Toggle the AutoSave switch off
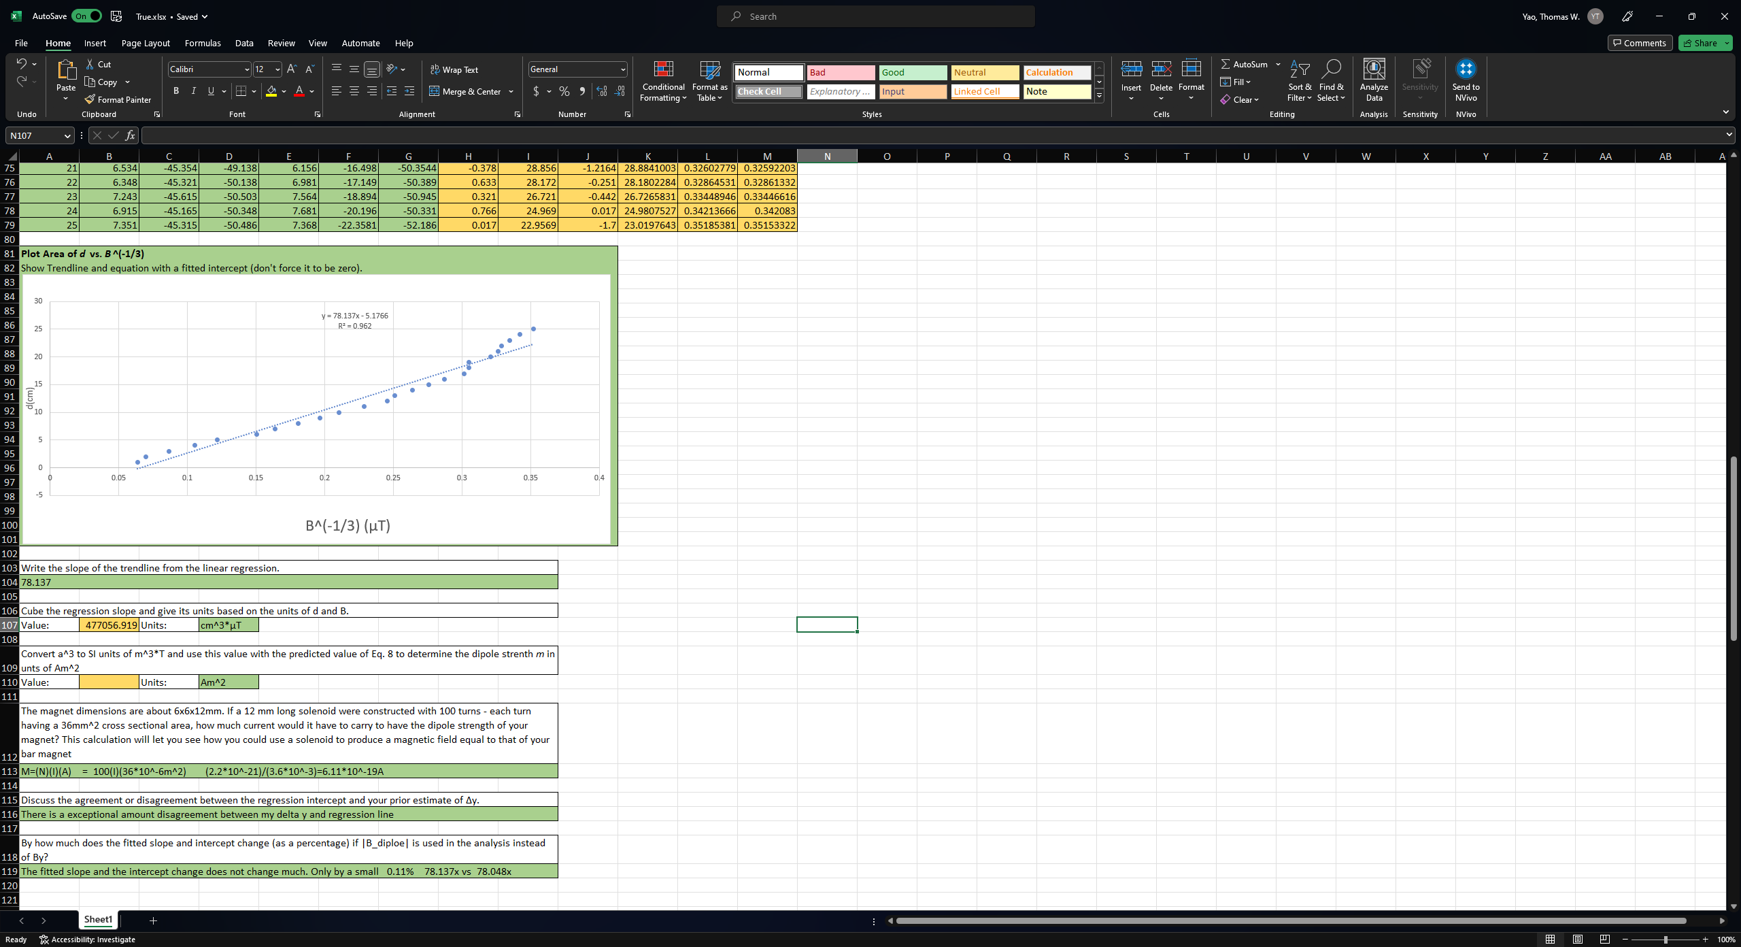The height and width of the screenshot is (947, 1741). tap(87, 16)
